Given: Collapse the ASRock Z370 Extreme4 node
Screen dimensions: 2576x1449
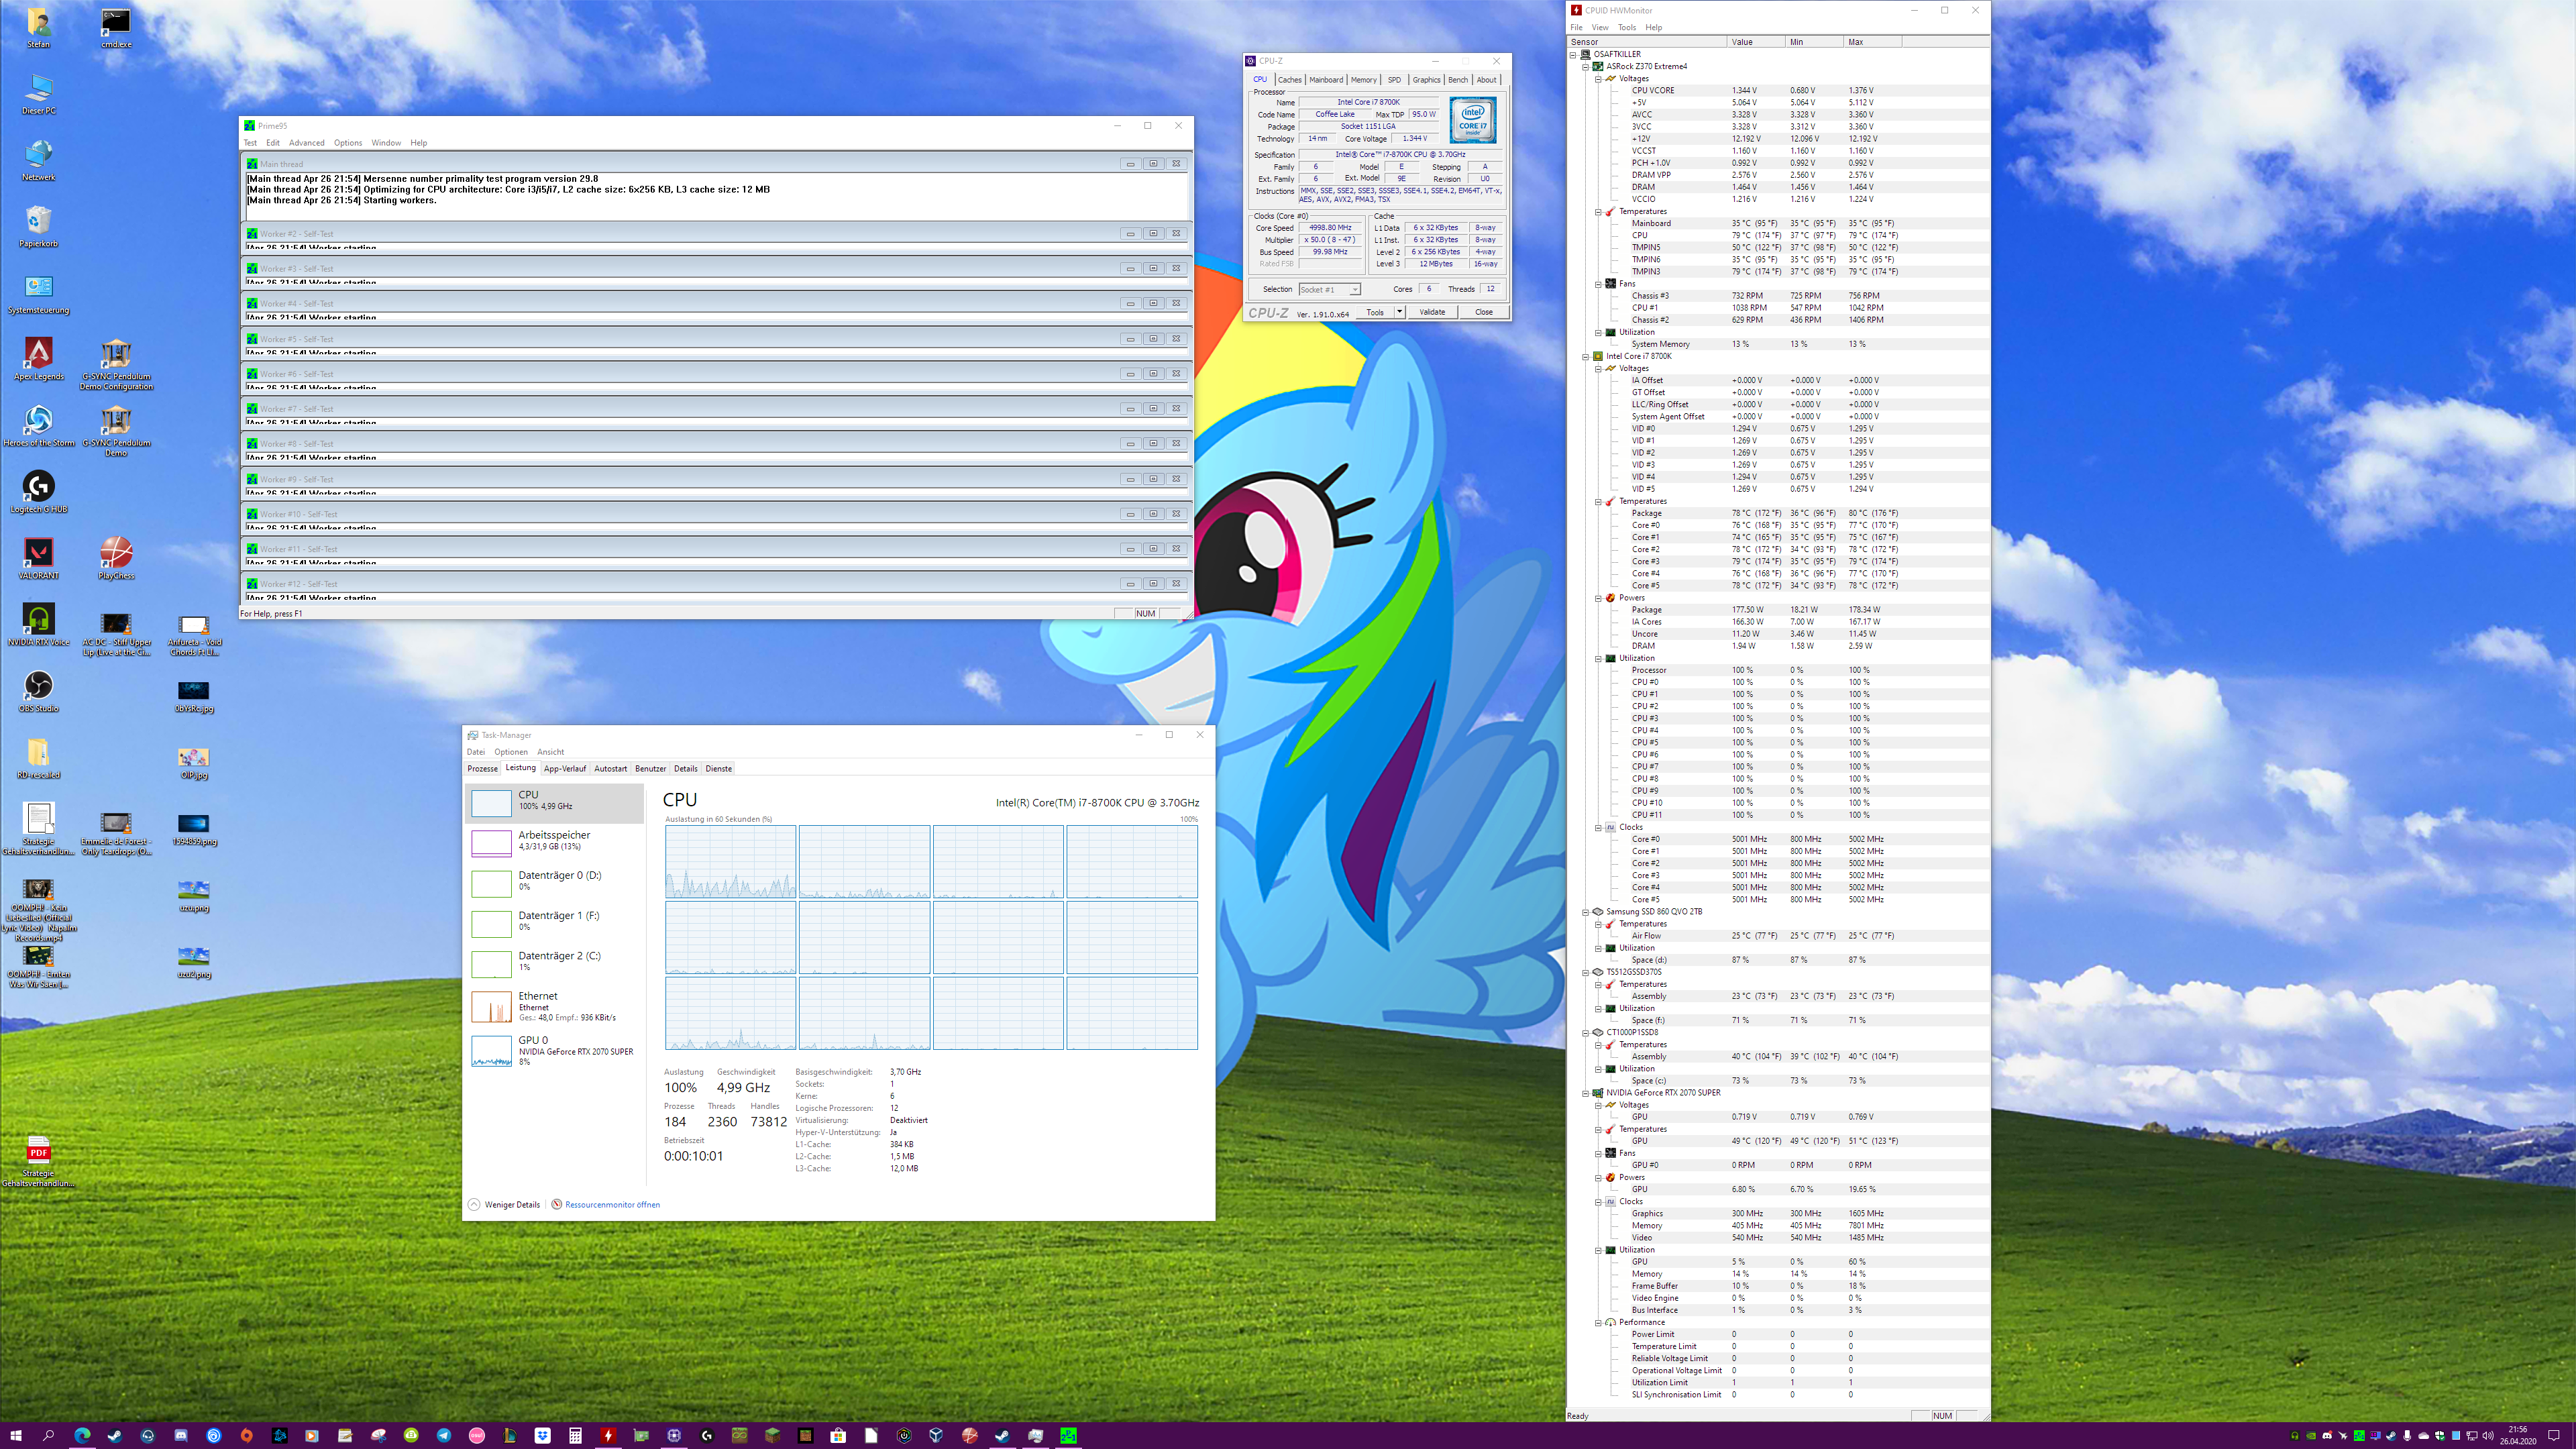Looking at the screenshot, I should [x=1585, y=67].
